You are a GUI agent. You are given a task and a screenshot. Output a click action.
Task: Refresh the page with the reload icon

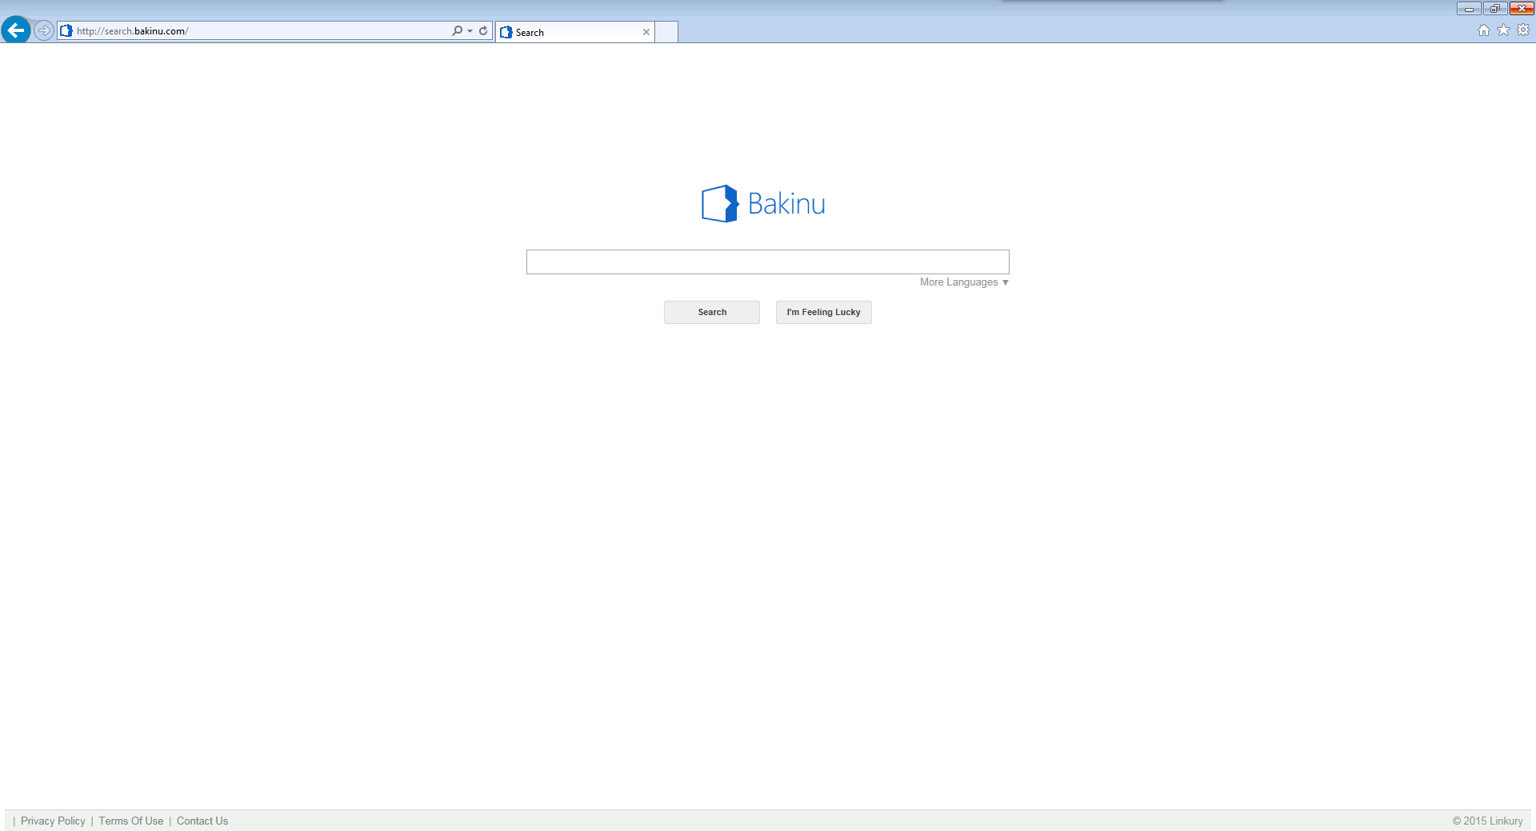tap(483, 30)
